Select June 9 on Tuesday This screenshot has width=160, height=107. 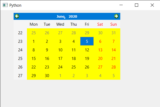[x=47, y=50]
